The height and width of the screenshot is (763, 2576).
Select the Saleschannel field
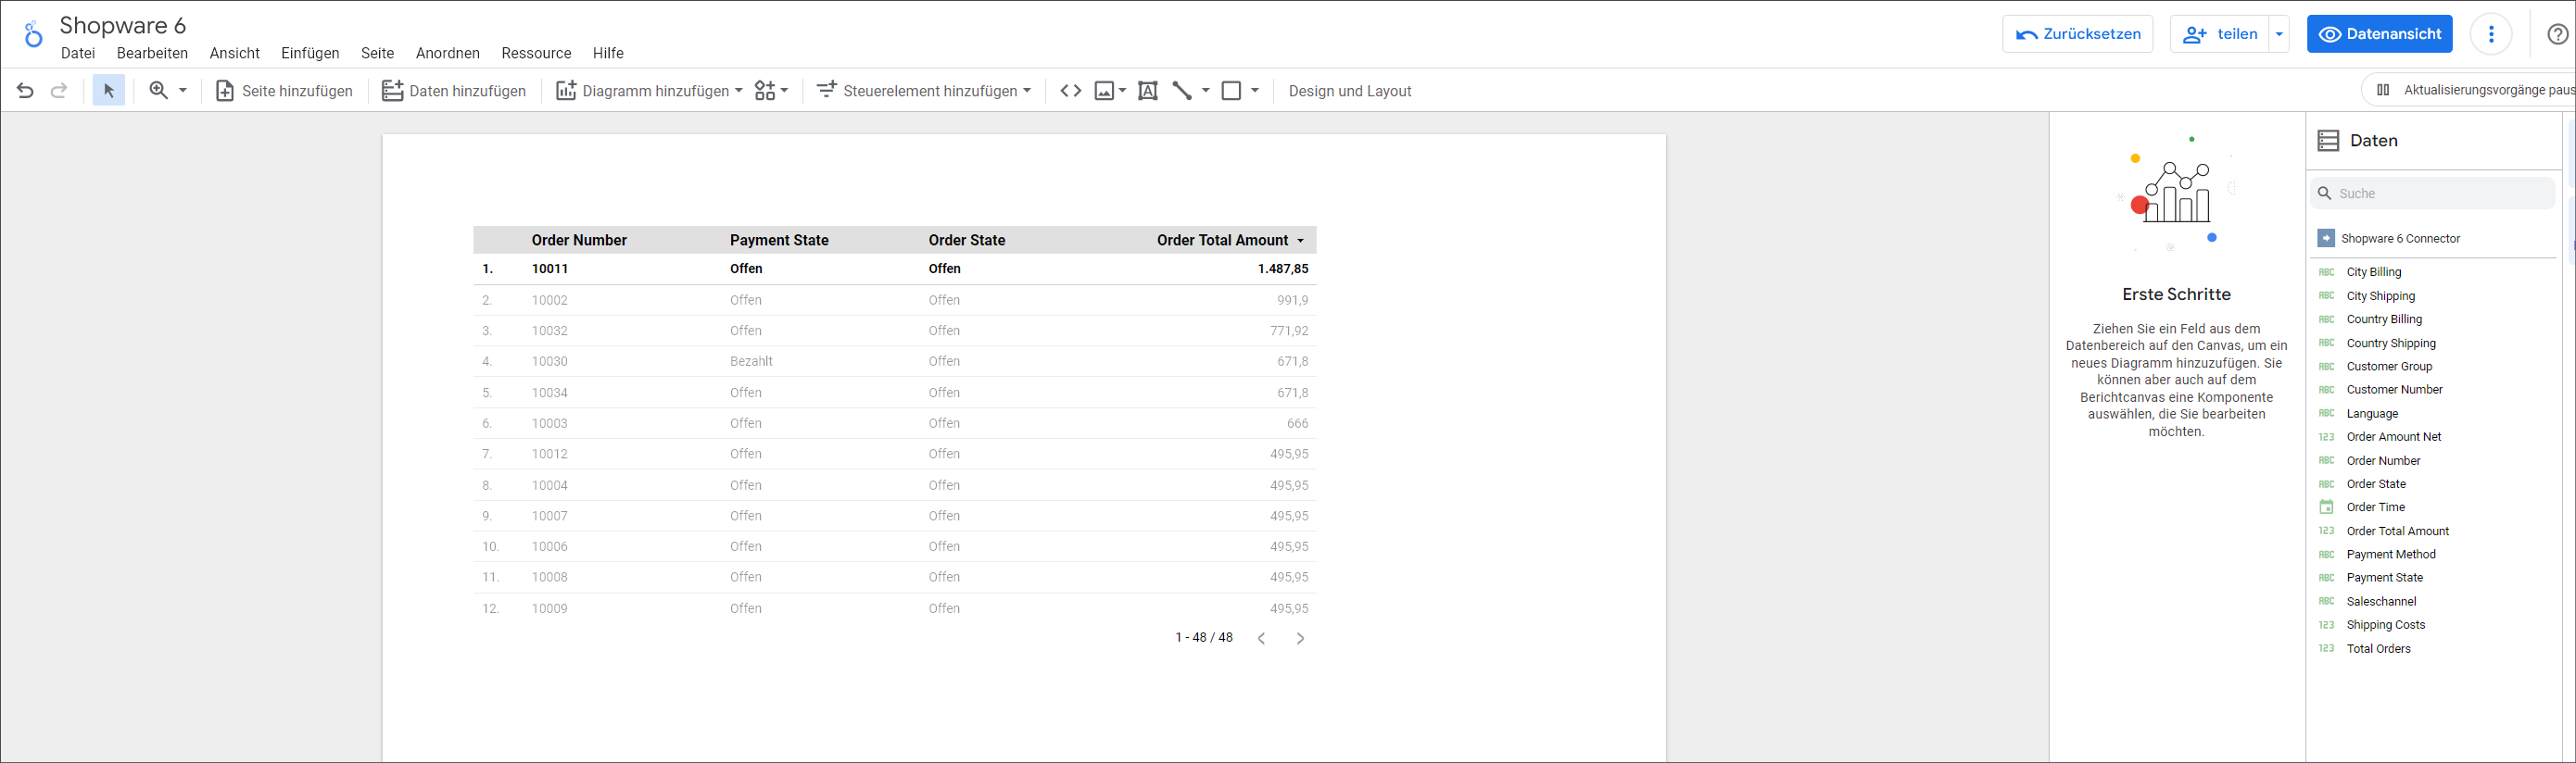click(x=2381, y=601)
